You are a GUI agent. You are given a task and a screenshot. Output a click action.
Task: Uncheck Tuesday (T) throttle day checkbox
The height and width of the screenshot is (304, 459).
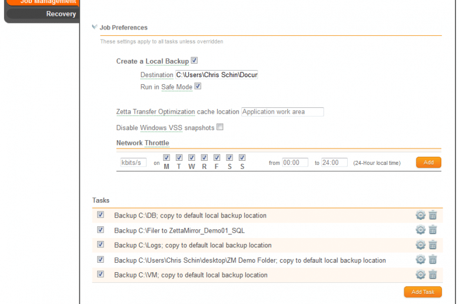(x=179, y=158)
